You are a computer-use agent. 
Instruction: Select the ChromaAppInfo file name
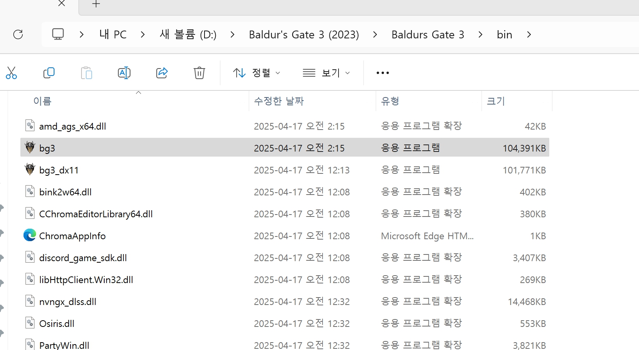[x=72, y=236]
